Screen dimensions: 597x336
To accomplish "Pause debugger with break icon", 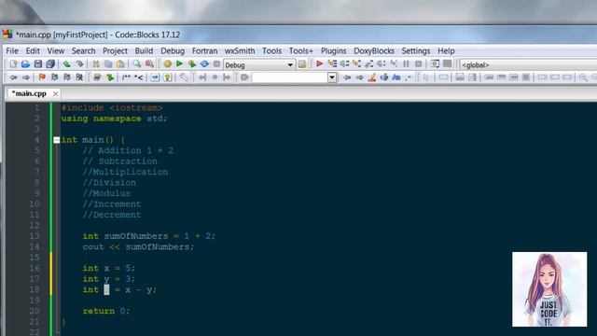I will point(406,64).
